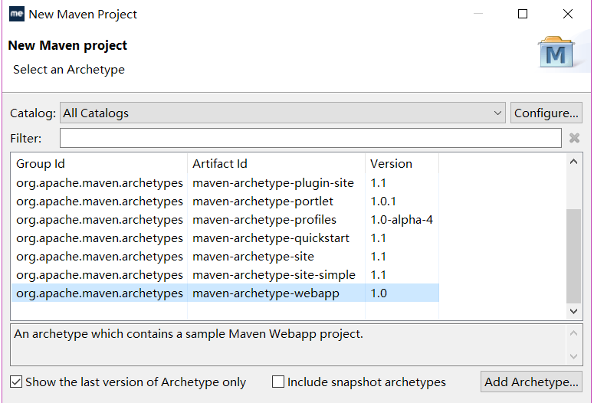Click the archetype description text area

click(x=288, y=345)
